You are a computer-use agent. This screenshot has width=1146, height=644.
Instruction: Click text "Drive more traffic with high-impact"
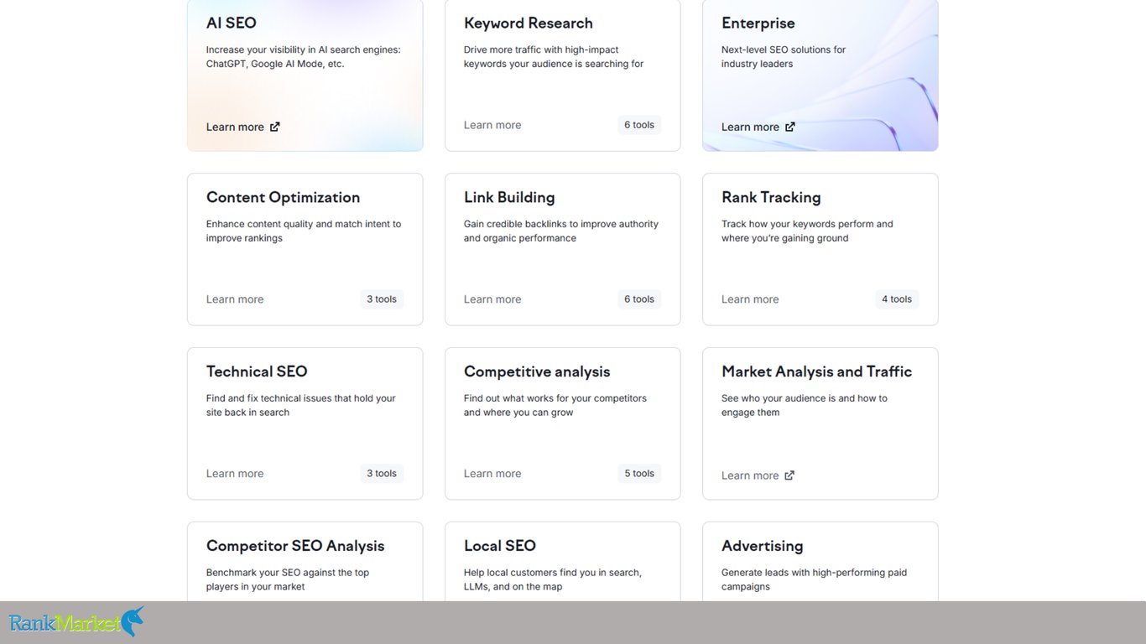541,49
